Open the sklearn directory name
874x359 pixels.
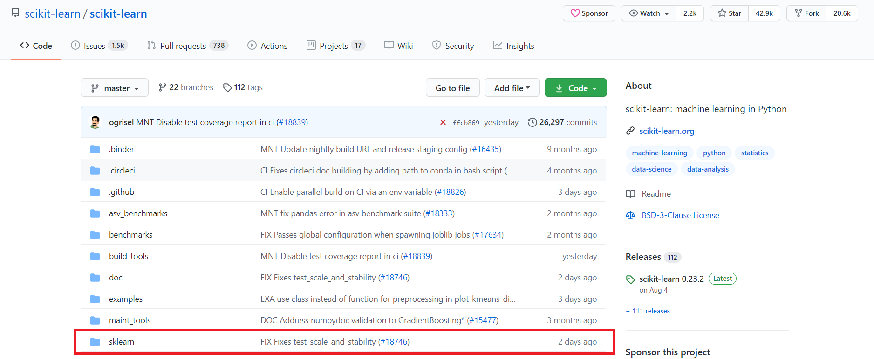coord(122,342)
